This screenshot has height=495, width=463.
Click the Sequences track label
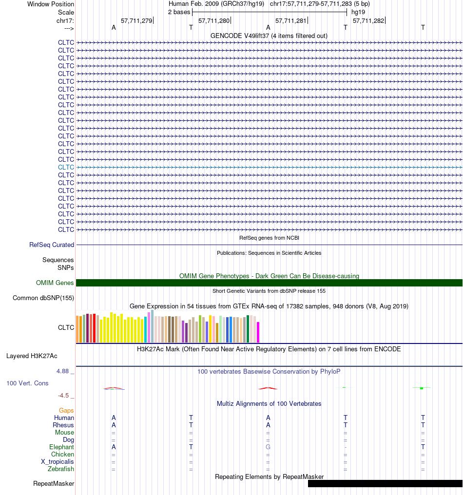(x=58, y=260)
